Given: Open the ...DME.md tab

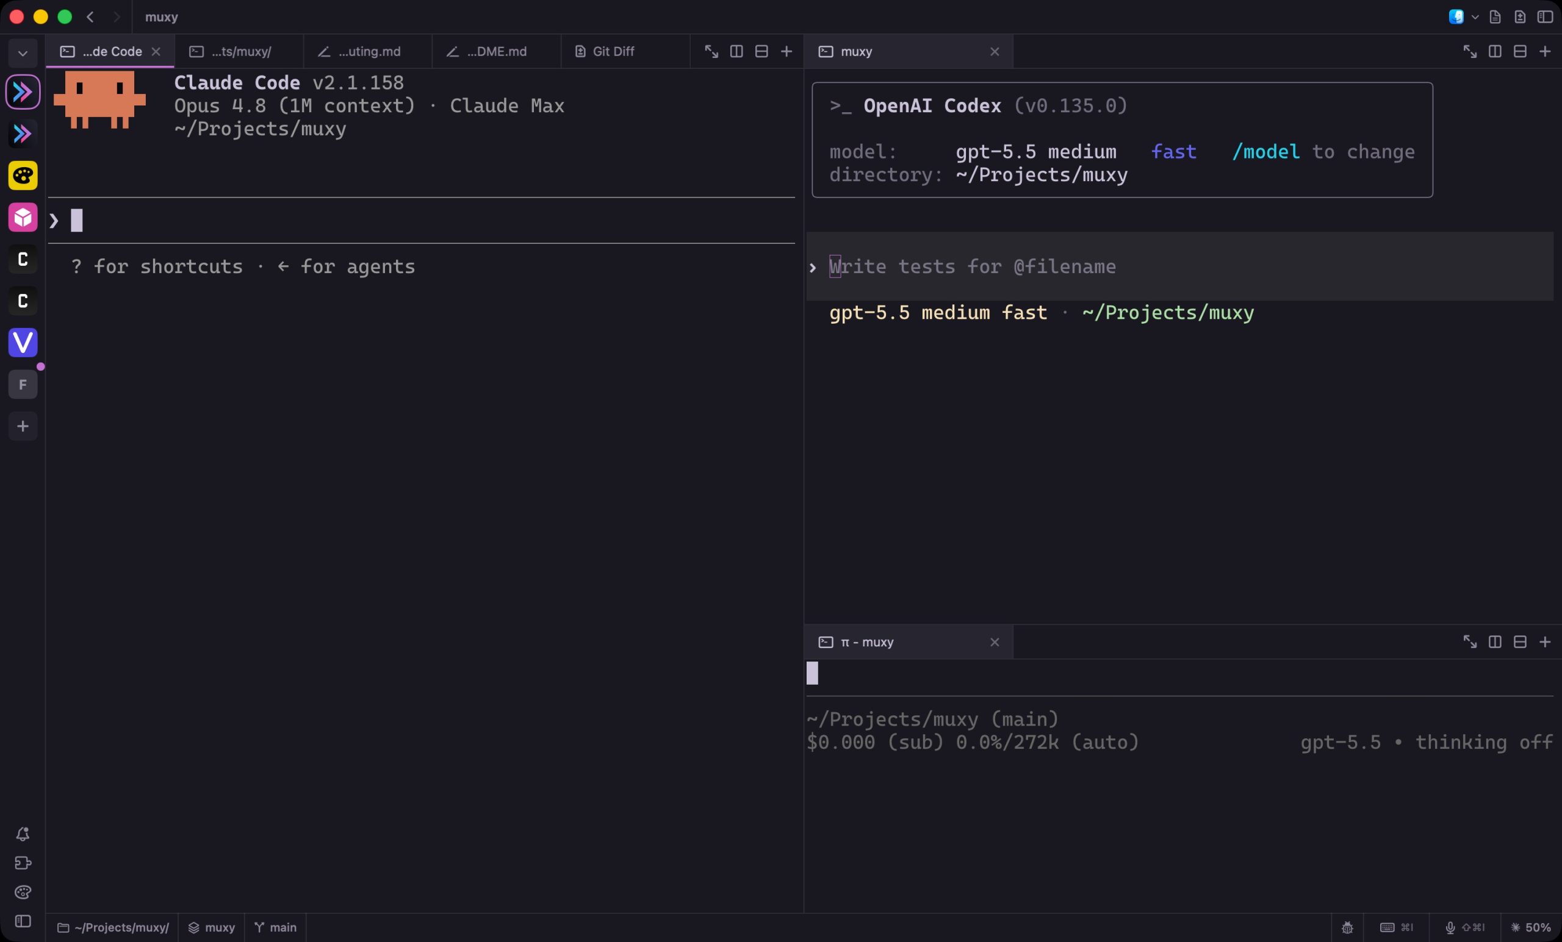Looking at the screenshot, I should coord(497,51).
